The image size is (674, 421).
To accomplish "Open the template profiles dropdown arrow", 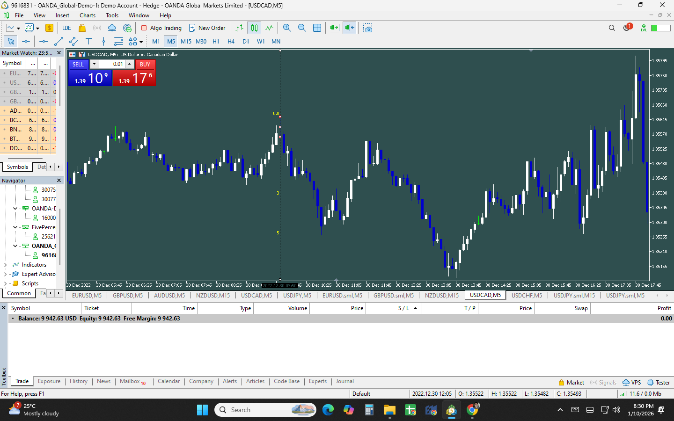I will pyautogui.click(x=37, y=28).
